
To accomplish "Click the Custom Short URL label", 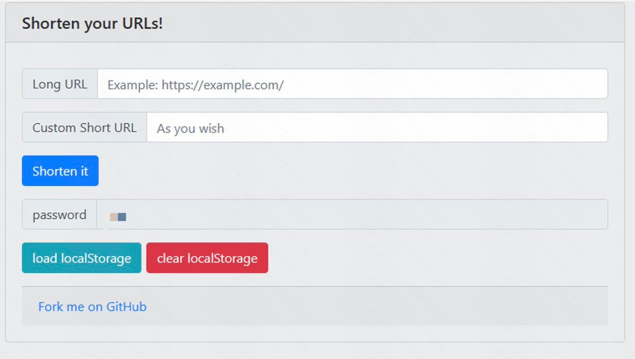I will (x=85, y=127).
